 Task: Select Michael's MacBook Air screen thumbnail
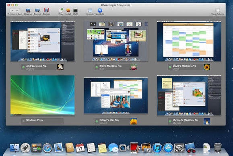189,96
